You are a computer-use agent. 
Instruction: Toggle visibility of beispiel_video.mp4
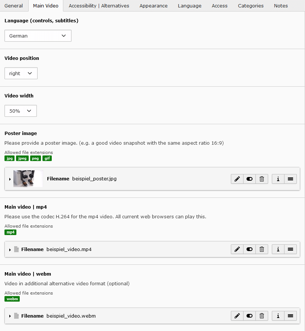250,249
